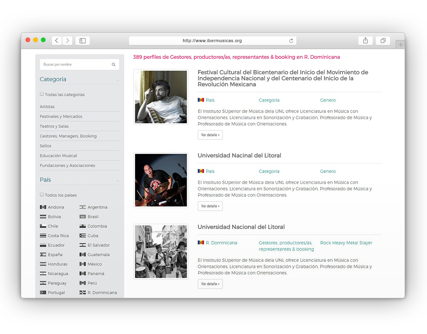Click the search magnifier icon
Image resolution: width=427 pixels, height=334 pixels.
114,64
